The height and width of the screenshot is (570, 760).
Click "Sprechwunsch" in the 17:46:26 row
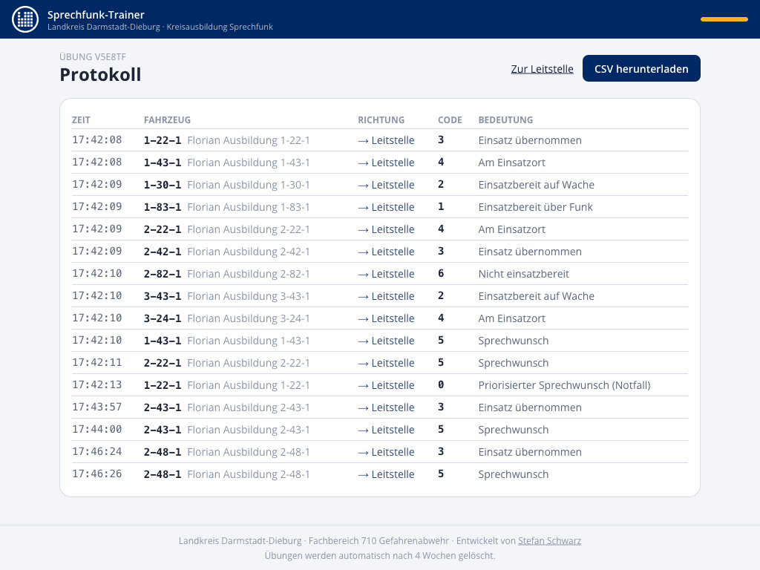[x=514, y=474]
